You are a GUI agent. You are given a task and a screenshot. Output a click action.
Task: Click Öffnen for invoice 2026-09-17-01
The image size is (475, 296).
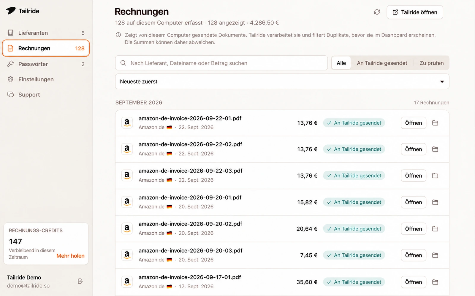pos(414,282)
